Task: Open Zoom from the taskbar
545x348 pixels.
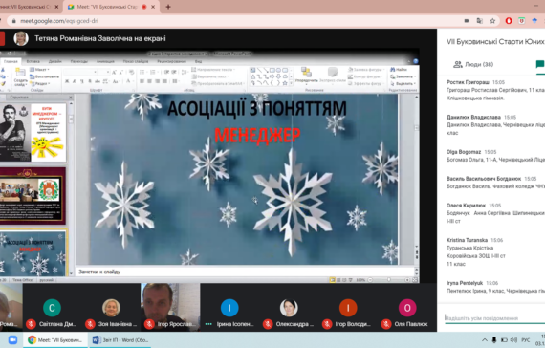Action: (12, 340)
